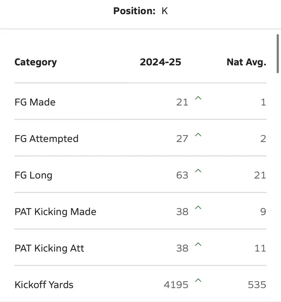The height and width of the screenshot is (302, 281).
Task: Click the 4195 kickoff yards value
Action: tap(176, 285)
